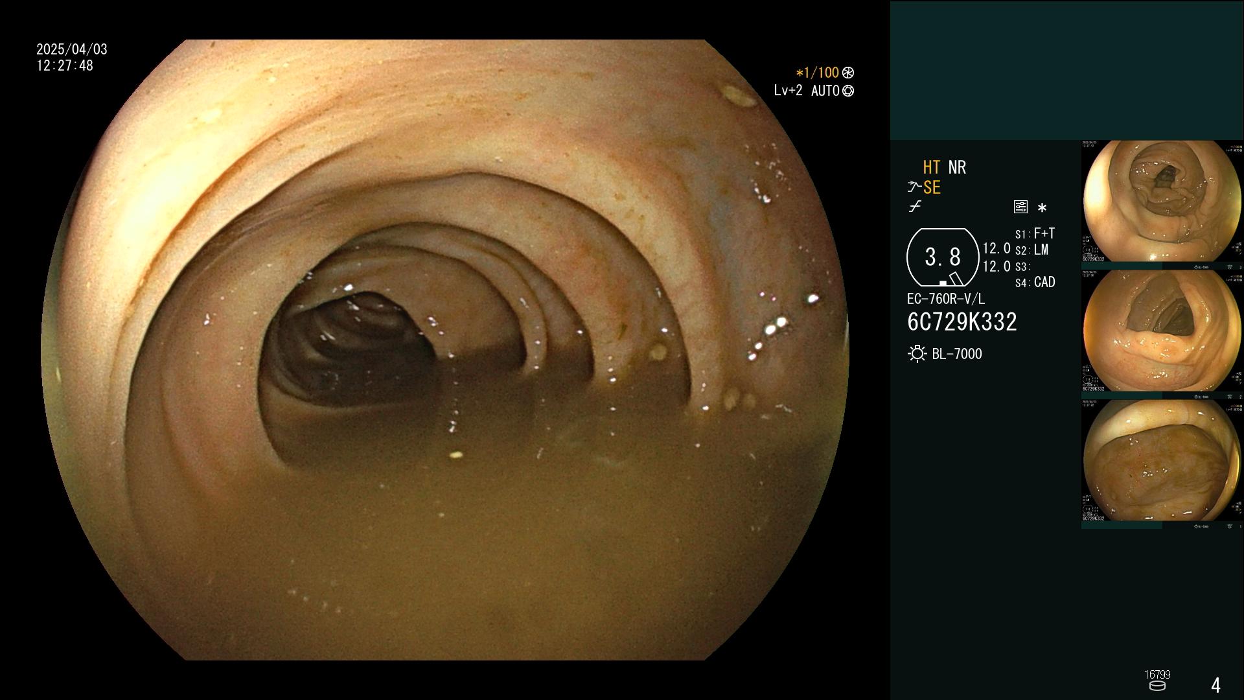Click the AUTO iris mode text

click(825, 91)
